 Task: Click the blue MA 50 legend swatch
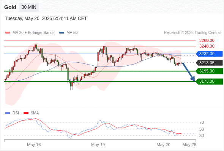tap(62, 33)
